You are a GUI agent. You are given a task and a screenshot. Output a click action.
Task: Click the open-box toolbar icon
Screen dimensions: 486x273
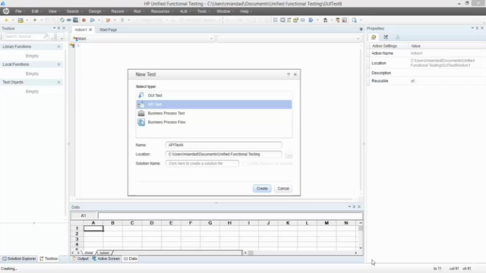tap(295, 20)
